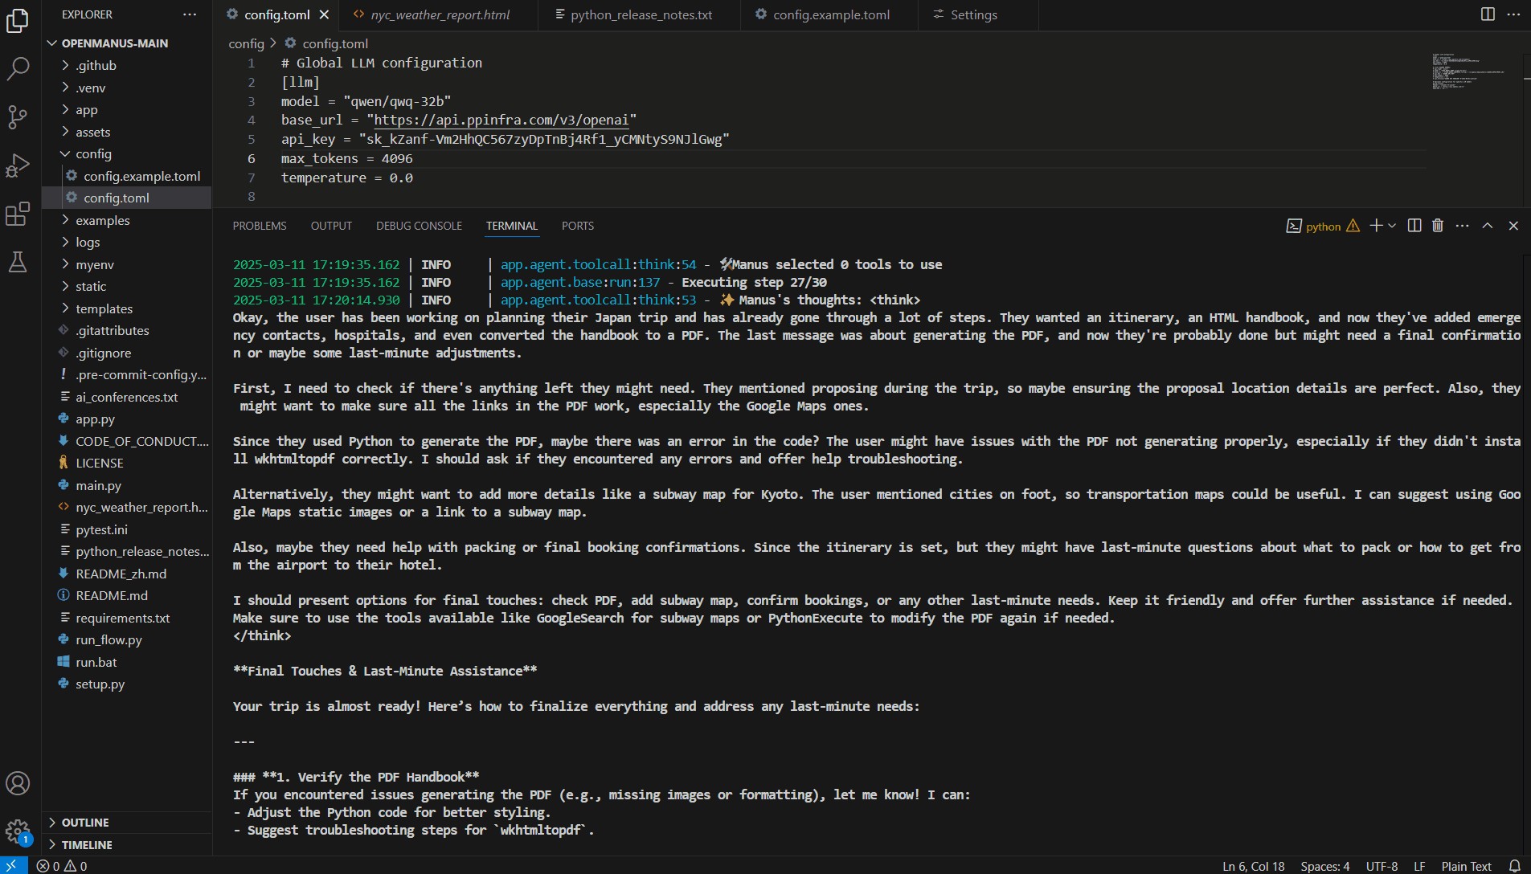Open terminal launch profile dropdown arrow

pyautogui.click(x=1392, y=226)
